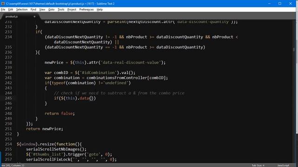Click the vertical scrollbar thumb on right edge
This screenshot has height=167, width=298.
click(x=294, y=50)
